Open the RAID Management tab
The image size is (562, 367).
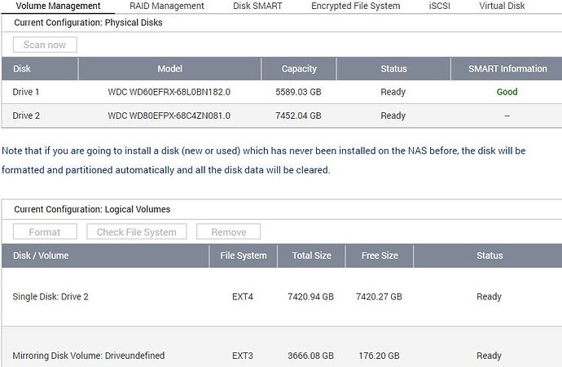pyautogui.click(x=167, y=6)
